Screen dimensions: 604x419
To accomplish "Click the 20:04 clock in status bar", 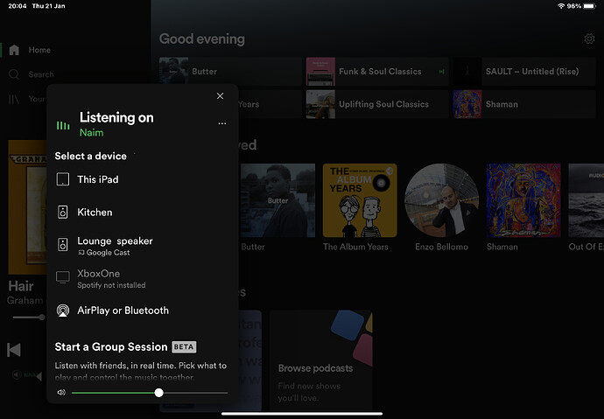I will pos(18,6).
